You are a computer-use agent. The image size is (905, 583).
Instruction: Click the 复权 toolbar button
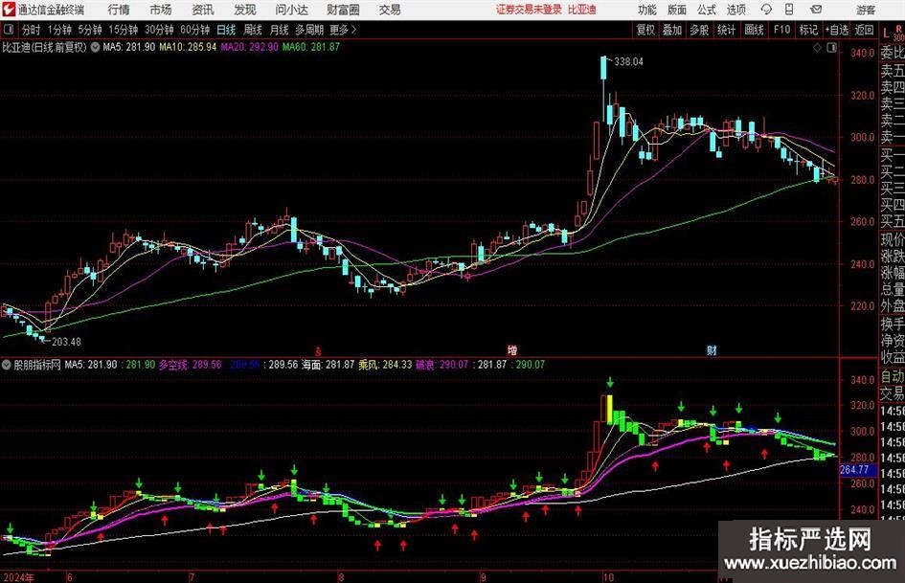click(645, 30)
